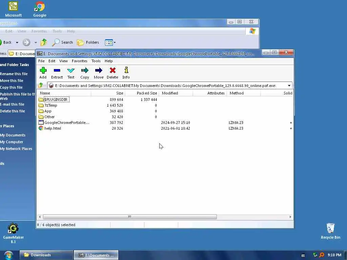Click E-mail this file link
The width and height of the screenshot is (347, 260).
(x=12, y=104)
